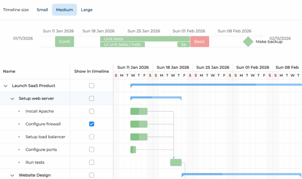Click the Setup web server summary bar
302x179 pixels.
tap(156, 97)
